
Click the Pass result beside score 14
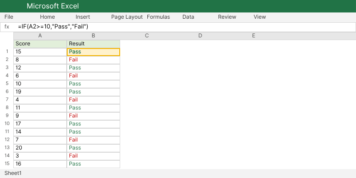point(93,132)
